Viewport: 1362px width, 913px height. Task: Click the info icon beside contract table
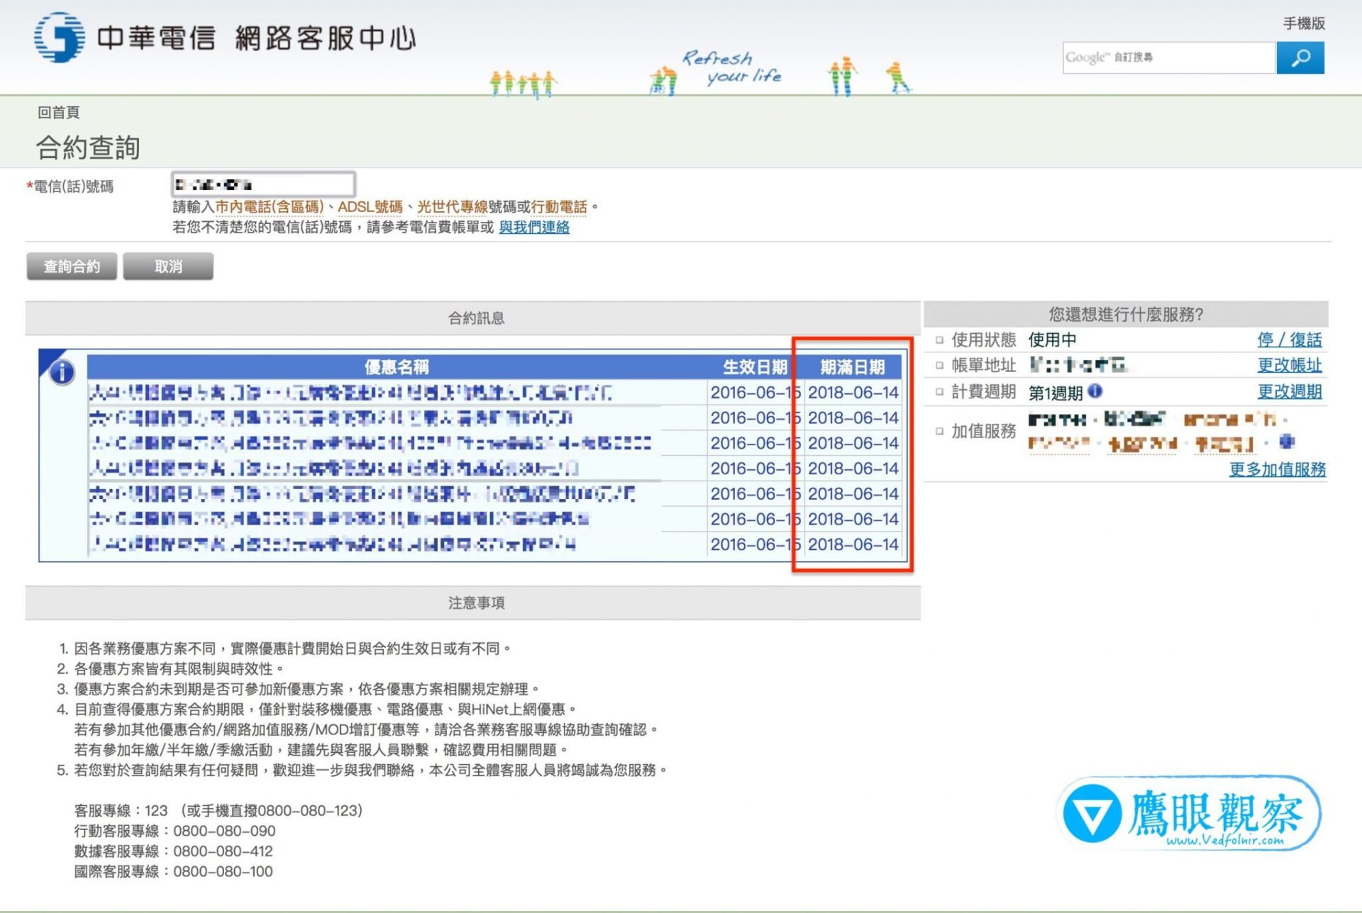(62, 371)
